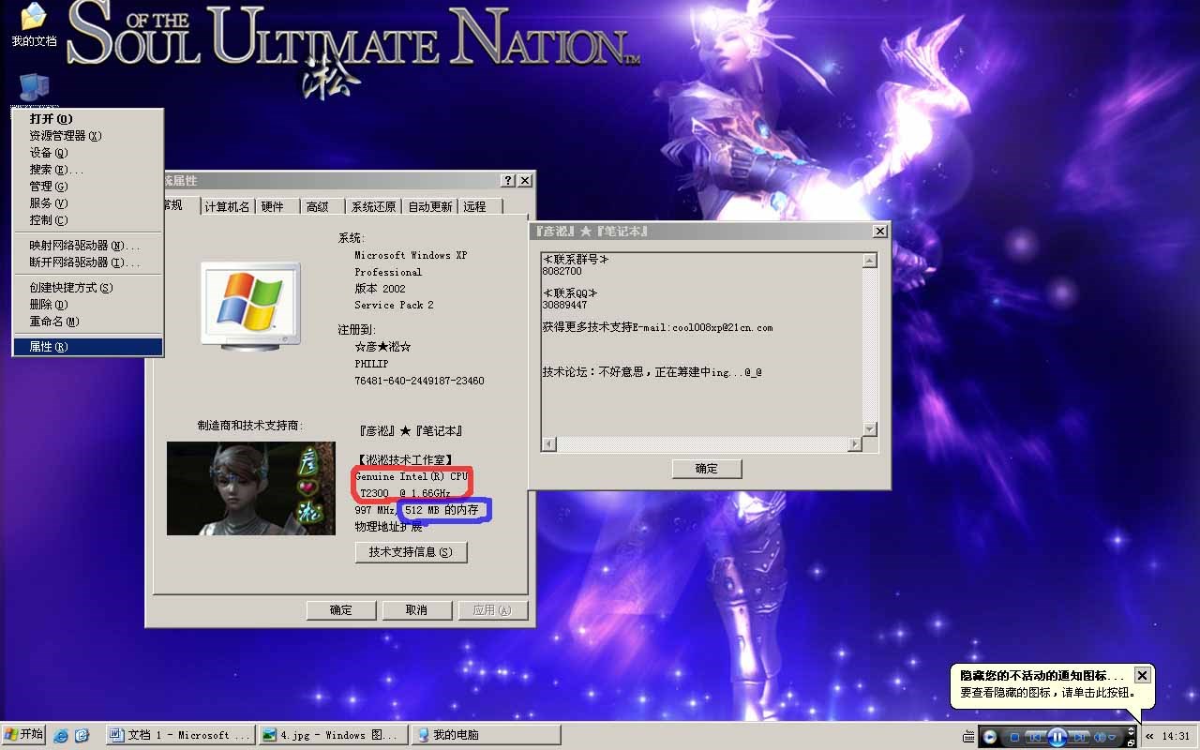Mute the taskbar media player speaker
The image size is (1200, 750).
click(x=1099, y=737)
